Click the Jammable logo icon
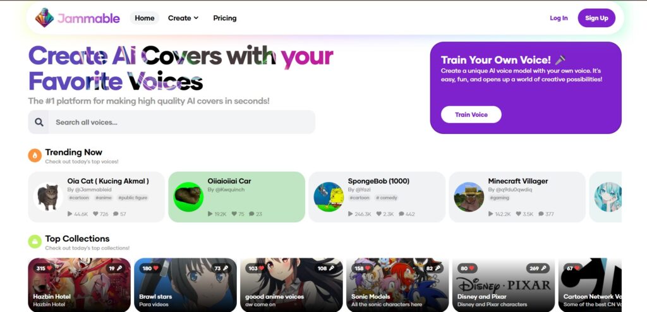The image size is (647, 312). click(44, 18)
